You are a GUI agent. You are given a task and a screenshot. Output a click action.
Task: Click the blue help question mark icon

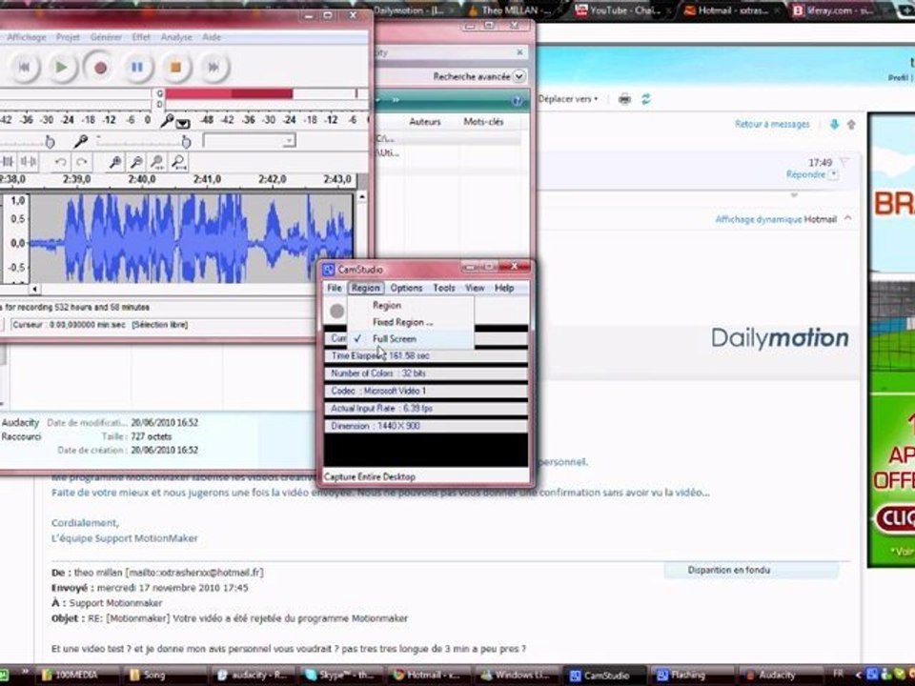[517, 100]
